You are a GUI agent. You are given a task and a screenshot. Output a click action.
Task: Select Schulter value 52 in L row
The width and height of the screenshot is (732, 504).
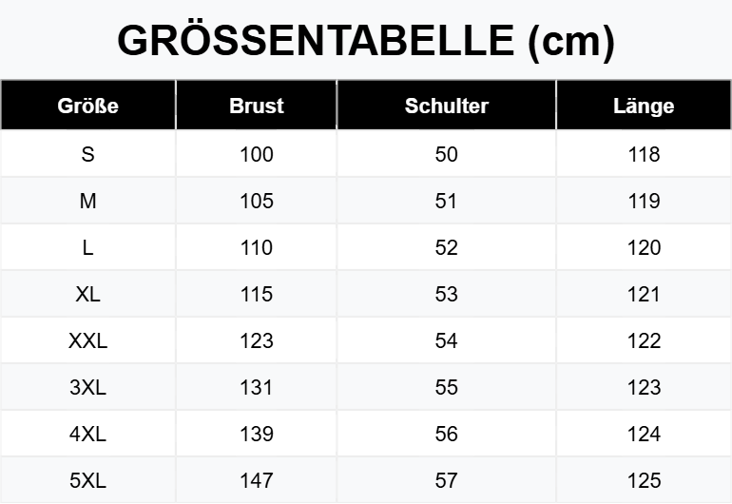[446, 247]
